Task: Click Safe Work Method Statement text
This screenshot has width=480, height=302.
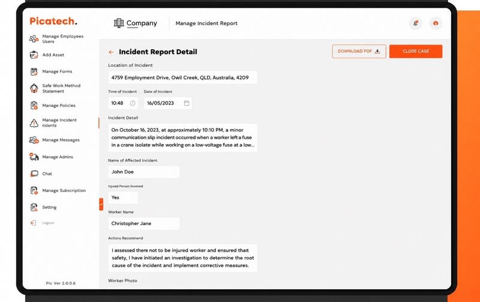Action: (61, 88)
